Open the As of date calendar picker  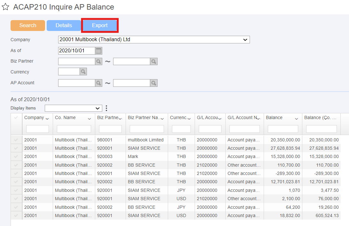99,51
